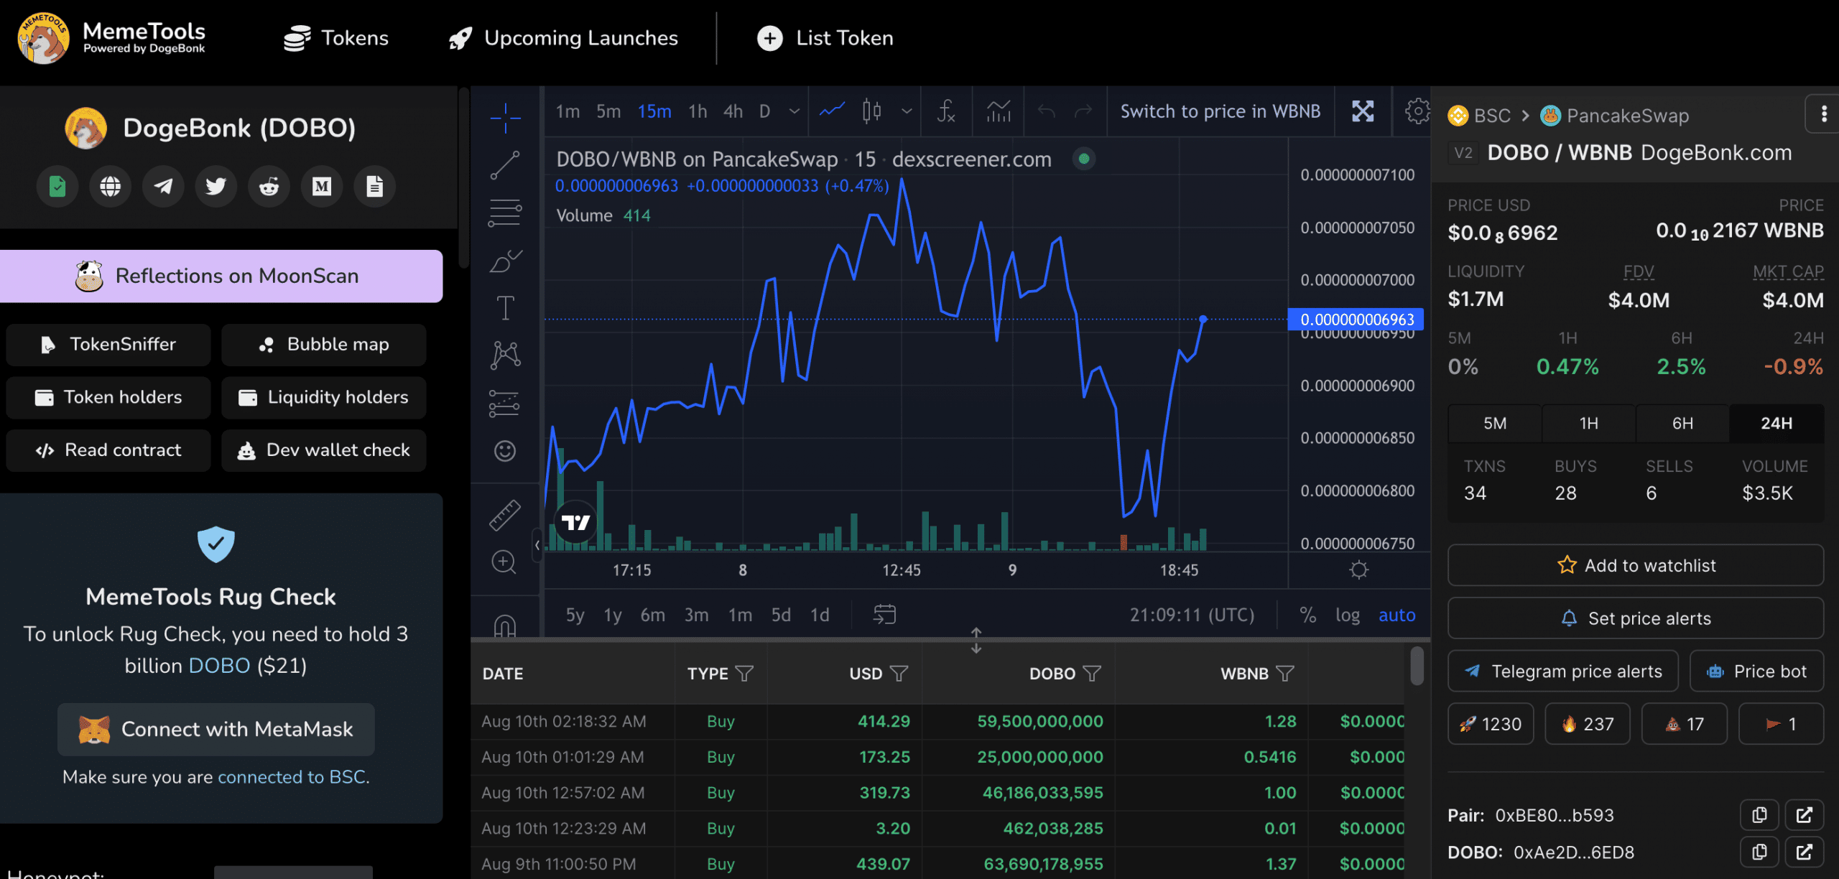
Task: Open Reflections on MoonScan
Action: coord(221,276)
